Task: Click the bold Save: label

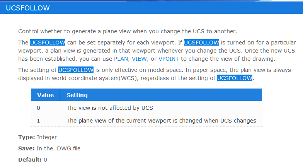Action: point(26,148)
